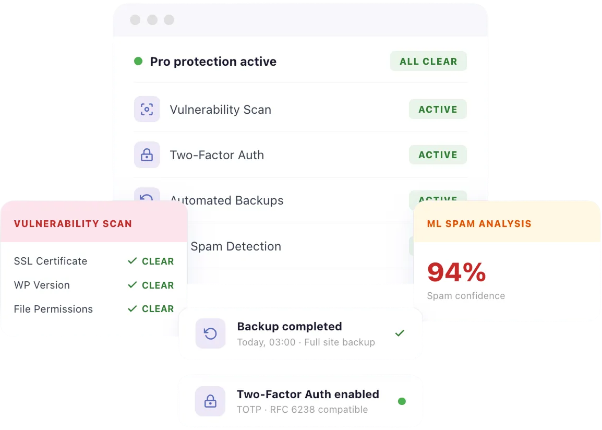Screen dimensions: 602x430
Task: Click the first gray window control dot
Action: pos(135,20)
